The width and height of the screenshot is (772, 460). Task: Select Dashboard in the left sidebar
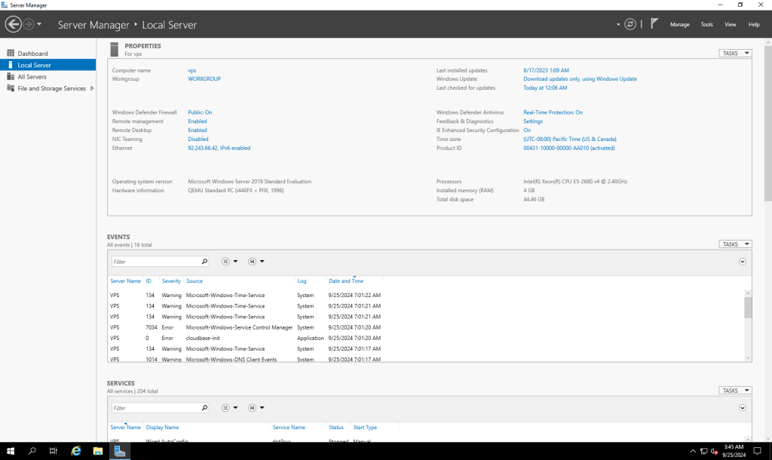click(x=32, y=54)
